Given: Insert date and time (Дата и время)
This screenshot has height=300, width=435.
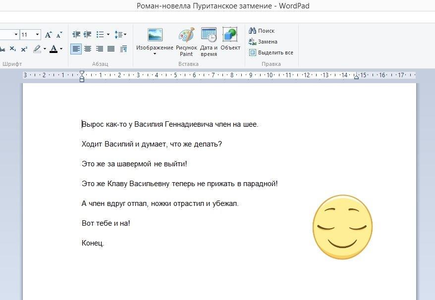Looking at the screenshot, I should click(x=209, y=42).
